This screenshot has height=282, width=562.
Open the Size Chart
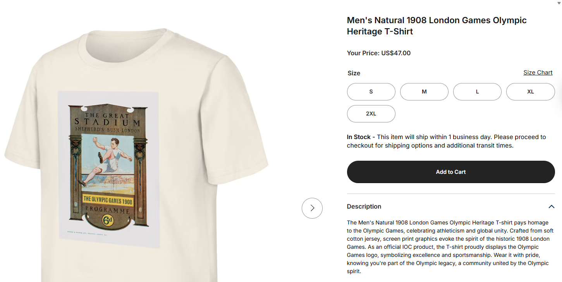[538, 72]
